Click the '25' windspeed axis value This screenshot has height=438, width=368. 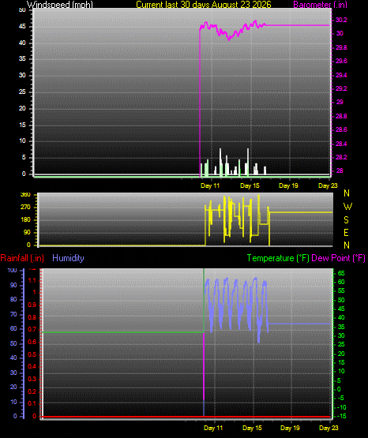(22, 92)
